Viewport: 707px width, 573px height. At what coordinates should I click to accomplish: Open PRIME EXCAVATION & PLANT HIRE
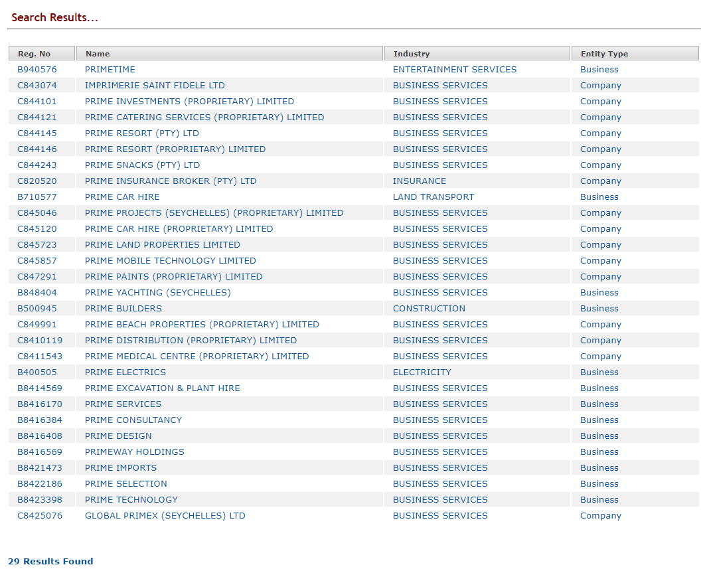point(163,388)
